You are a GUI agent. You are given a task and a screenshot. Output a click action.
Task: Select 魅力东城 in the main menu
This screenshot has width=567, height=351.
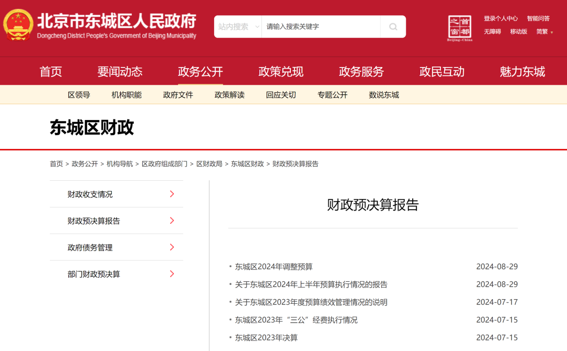pyautogui.click(x=522, y=72)
